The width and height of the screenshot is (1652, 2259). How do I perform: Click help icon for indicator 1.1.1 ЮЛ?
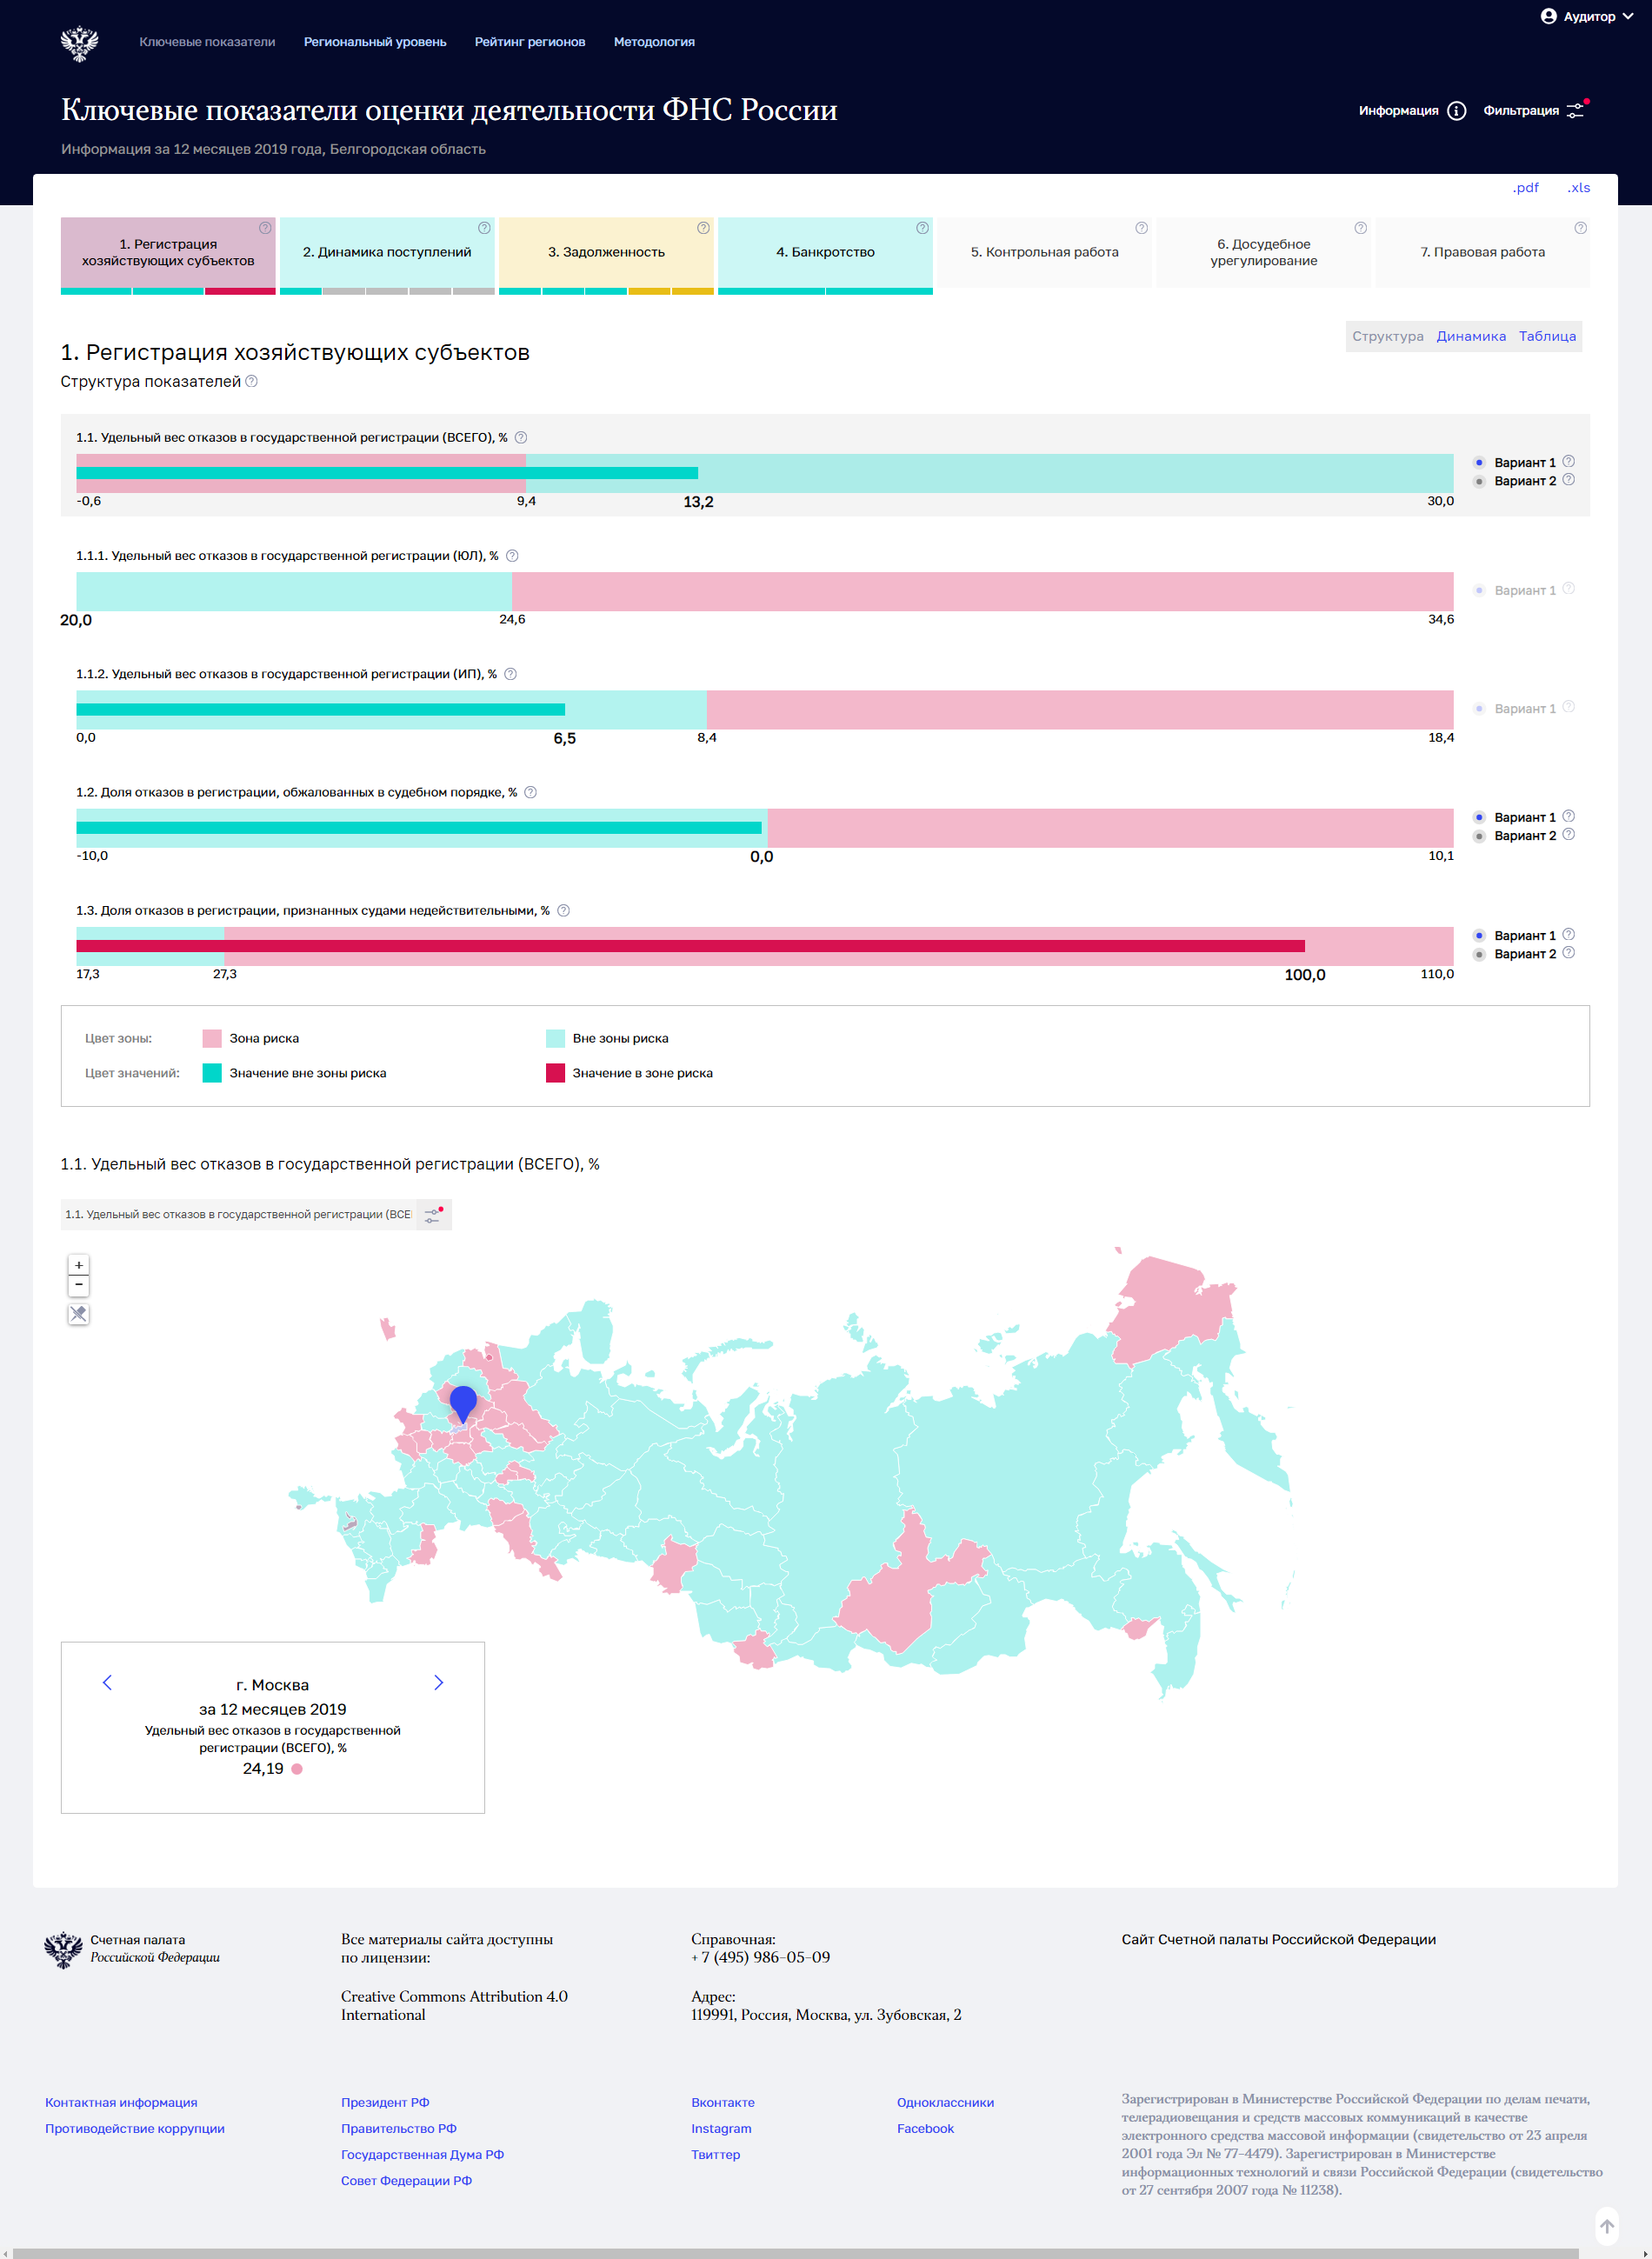click(512, 555)
